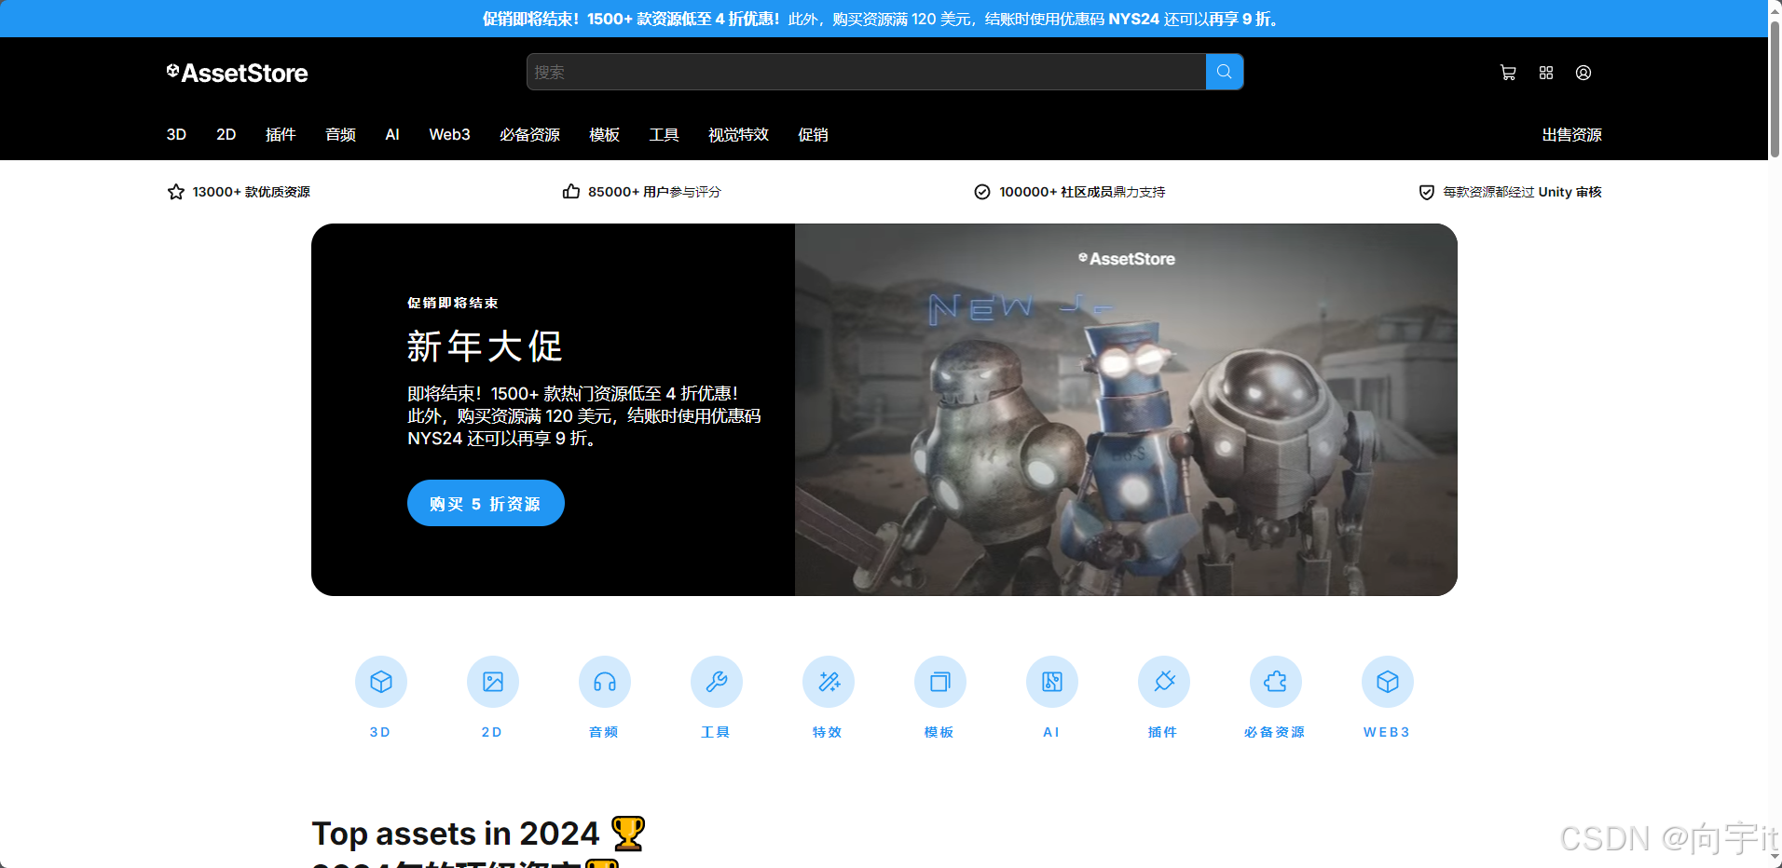Viewport: 1782px width, 868px height.
Task: Click the star icon beside 13000+ 款优质资源
Action: pyautogui.click(x=176, y=192)
